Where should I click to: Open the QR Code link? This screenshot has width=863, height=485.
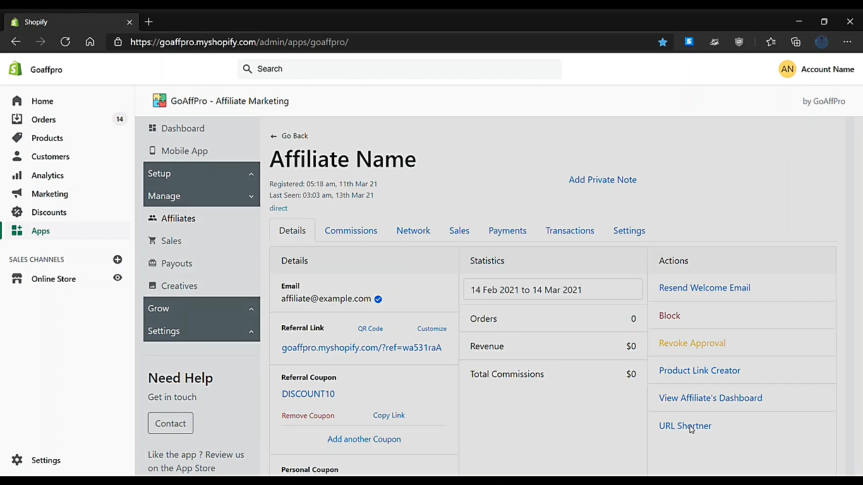coord(370,328)
